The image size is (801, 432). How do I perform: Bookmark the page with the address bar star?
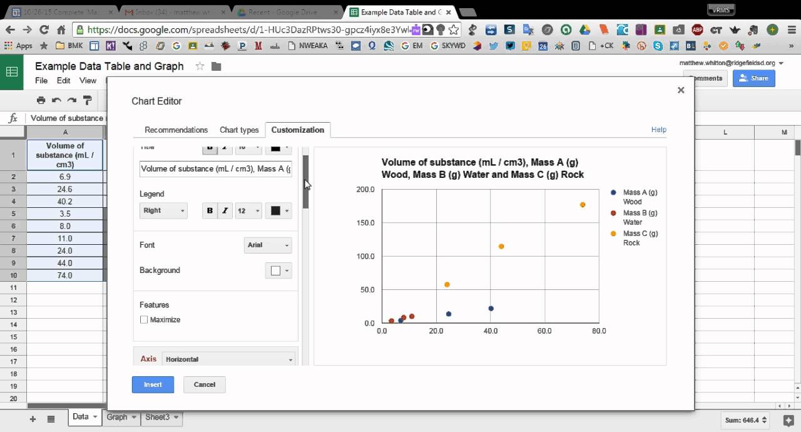tap(454, 29)
